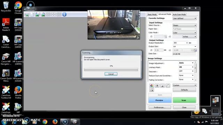Click the green Scan button
The image size is (223, 125).
point(184,100)
